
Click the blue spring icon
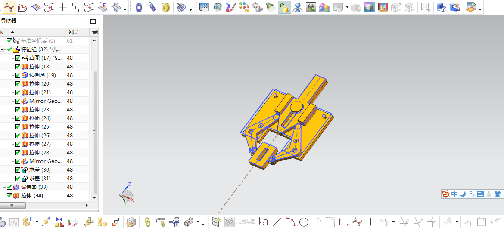pyautogui.click(x=152, y=7)
